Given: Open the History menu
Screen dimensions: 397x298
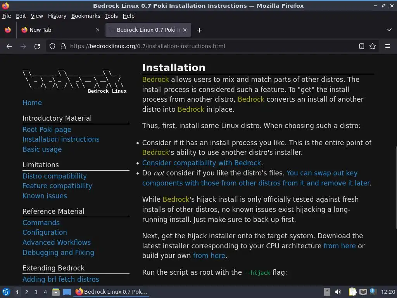Looking at the screenshot, I should tap(57, 16).
